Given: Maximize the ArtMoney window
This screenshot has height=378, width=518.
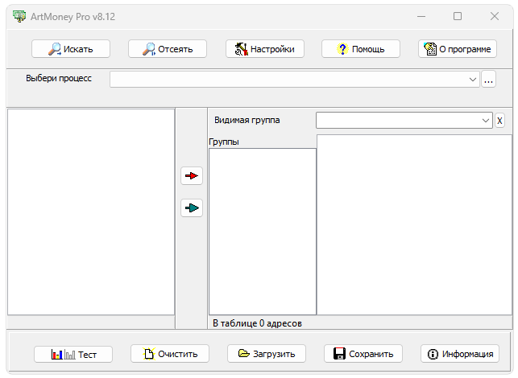Looking at the screenshot, I should (458, 16).
